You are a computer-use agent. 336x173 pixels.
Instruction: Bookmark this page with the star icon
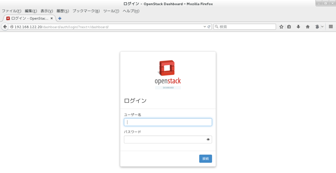281,27
